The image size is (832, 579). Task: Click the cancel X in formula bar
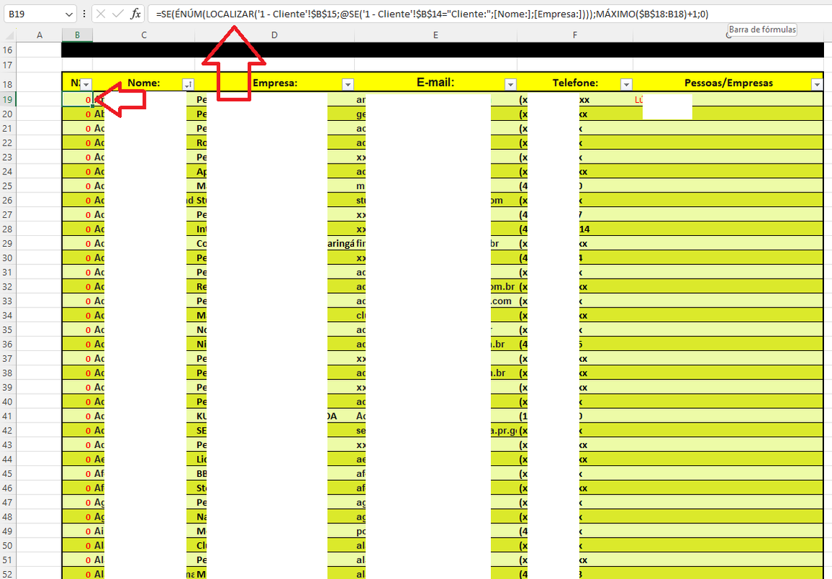coord(101,14)
